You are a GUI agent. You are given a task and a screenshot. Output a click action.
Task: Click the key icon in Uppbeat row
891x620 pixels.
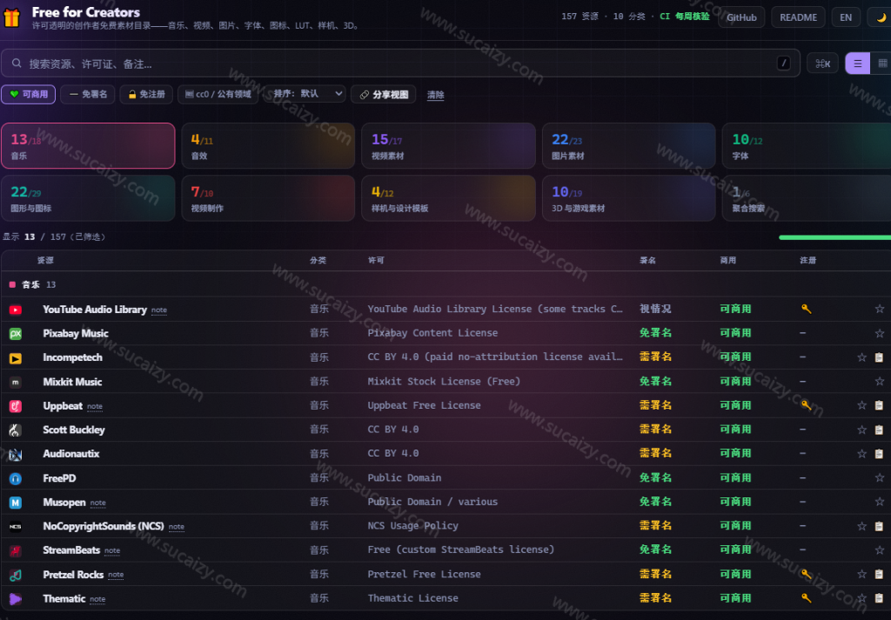point(806,405)
